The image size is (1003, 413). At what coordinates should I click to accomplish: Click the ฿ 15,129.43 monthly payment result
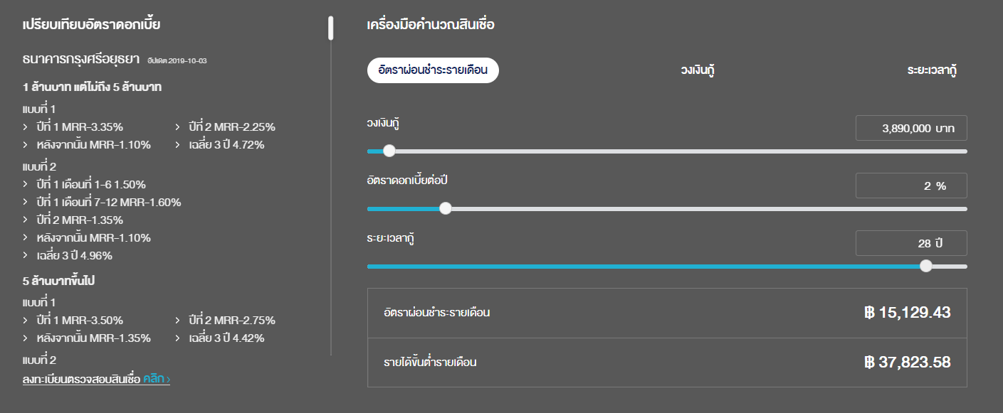(906, 313)
